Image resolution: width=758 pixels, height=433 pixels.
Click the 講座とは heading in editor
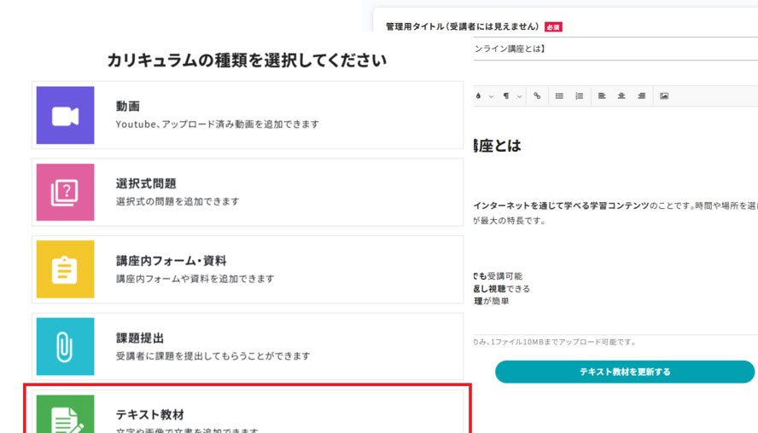point(498,146)
